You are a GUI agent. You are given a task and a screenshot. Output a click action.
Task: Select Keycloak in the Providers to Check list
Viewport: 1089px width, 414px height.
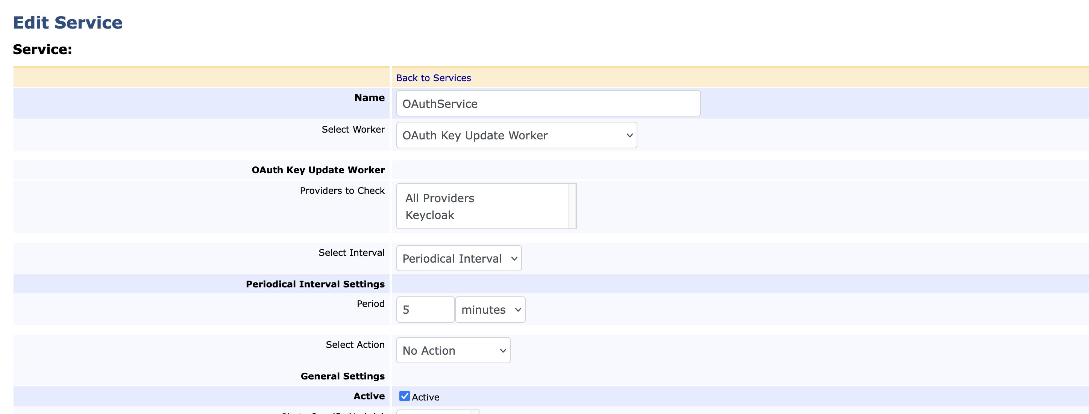tap(429, 215)
